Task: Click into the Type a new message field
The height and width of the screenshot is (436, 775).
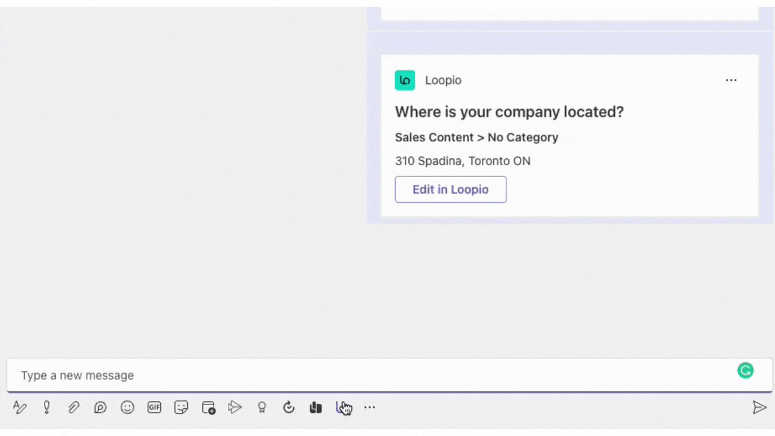Action: 390,375
